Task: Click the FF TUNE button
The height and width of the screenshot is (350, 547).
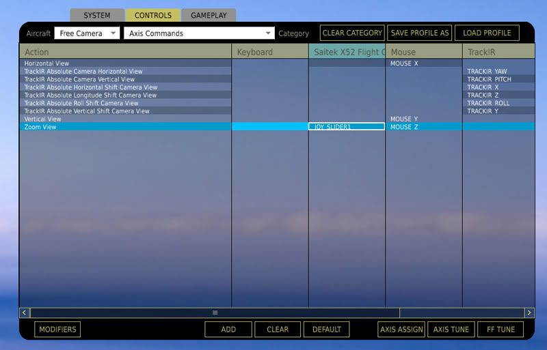Action: (x=501, y=330)
